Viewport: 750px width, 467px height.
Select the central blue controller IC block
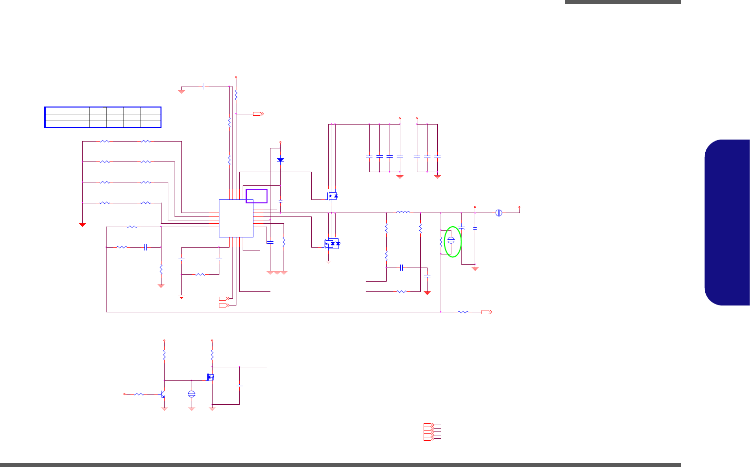pos(236,218)
